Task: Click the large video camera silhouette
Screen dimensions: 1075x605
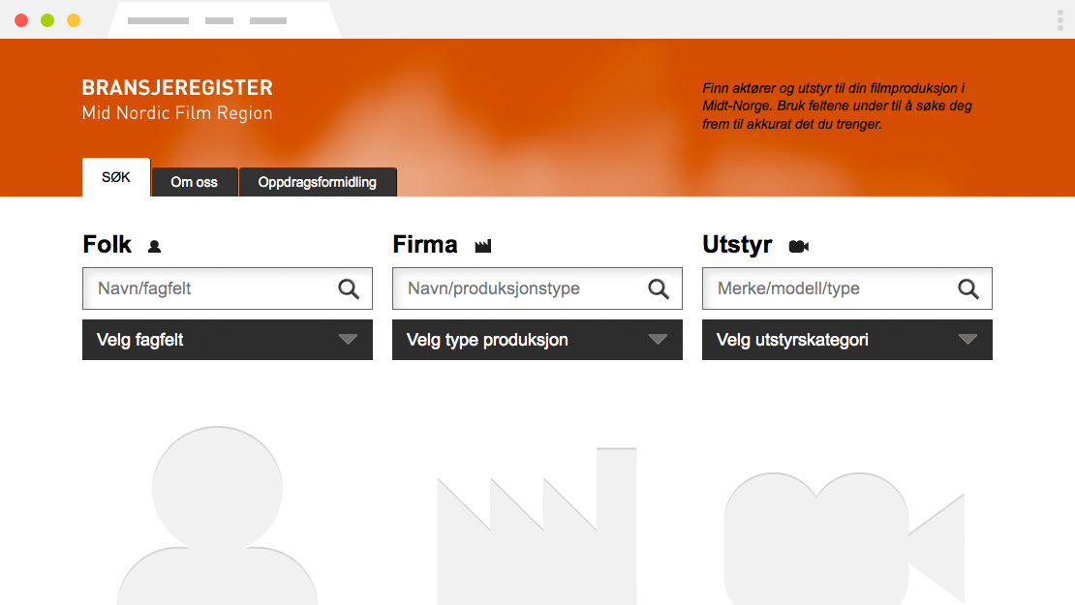Action: coord(843,537)
